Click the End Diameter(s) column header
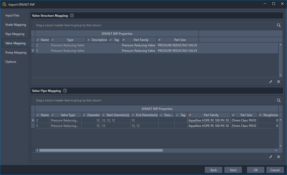 pos(144,115)
